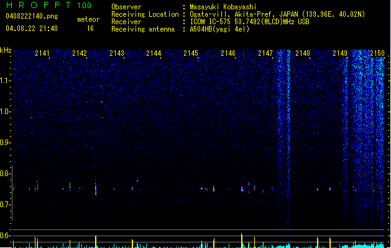The image size is (391, 248).
Task: Click the meteor count value 16
Action: click(x=90, y=29)
